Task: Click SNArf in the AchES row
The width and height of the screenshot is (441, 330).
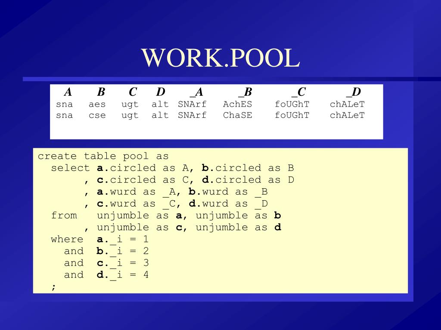Action: (192, 104)
